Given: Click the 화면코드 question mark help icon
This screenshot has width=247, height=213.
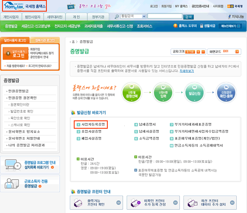Looking at the screenshot, I should pyautogui.click(x=237, y=51).
